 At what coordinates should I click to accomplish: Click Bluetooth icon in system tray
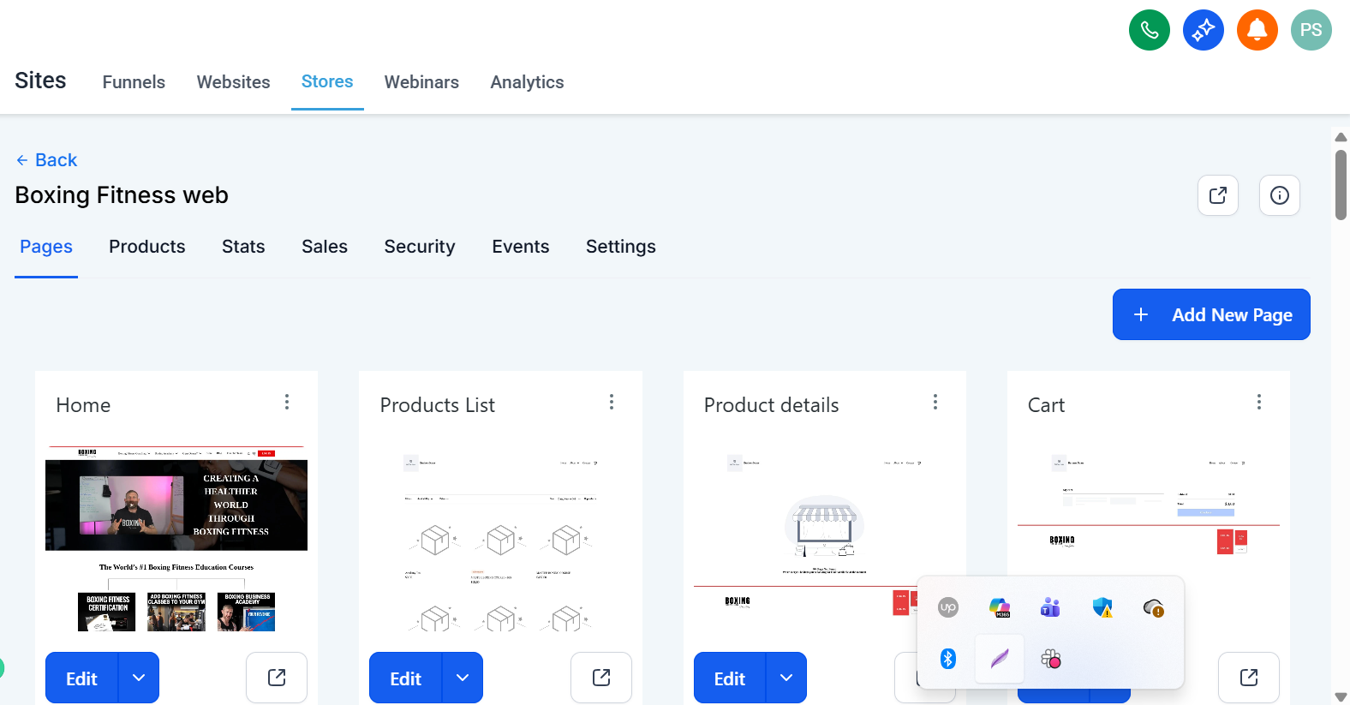[947, 659]
